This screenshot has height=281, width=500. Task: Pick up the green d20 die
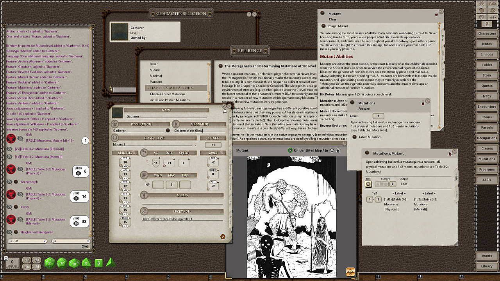[x=50, y=263]
